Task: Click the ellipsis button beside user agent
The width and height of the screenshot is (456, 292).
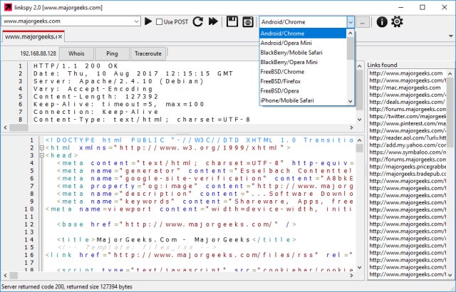Action: 363,22
